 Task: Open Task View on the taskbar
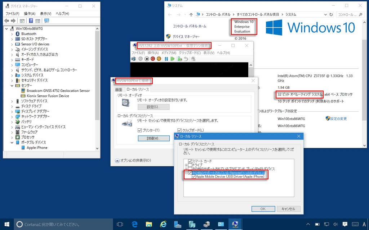tap(120, 224)
